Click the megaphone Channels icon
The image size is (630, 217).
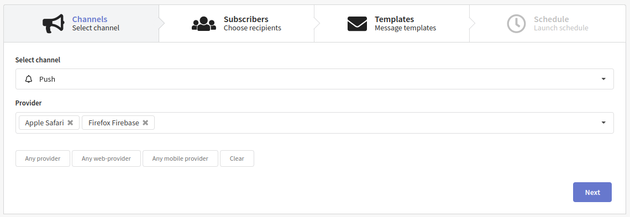pos(54,24)
